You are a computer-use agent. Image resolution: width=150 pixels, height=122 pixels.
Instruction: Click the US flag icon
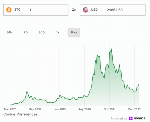pos(86,10)
